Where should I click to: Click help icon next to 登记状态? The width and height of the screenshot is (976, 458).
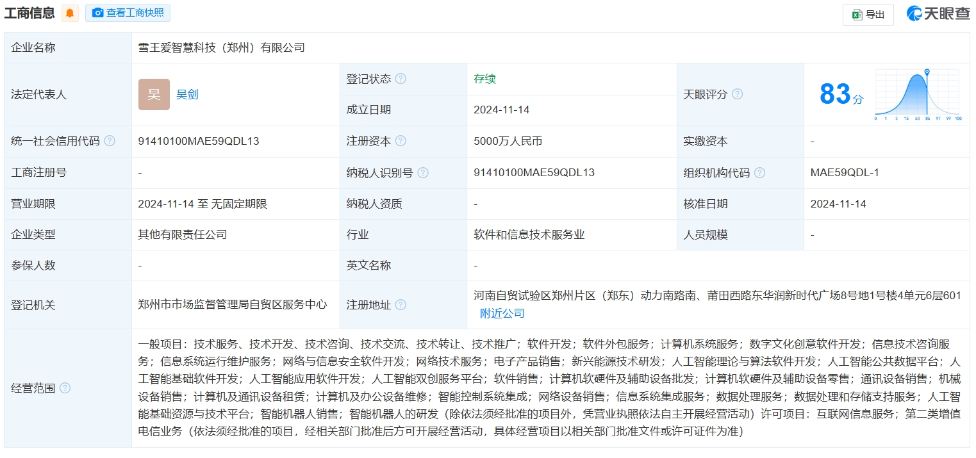(x=401, y=79)
